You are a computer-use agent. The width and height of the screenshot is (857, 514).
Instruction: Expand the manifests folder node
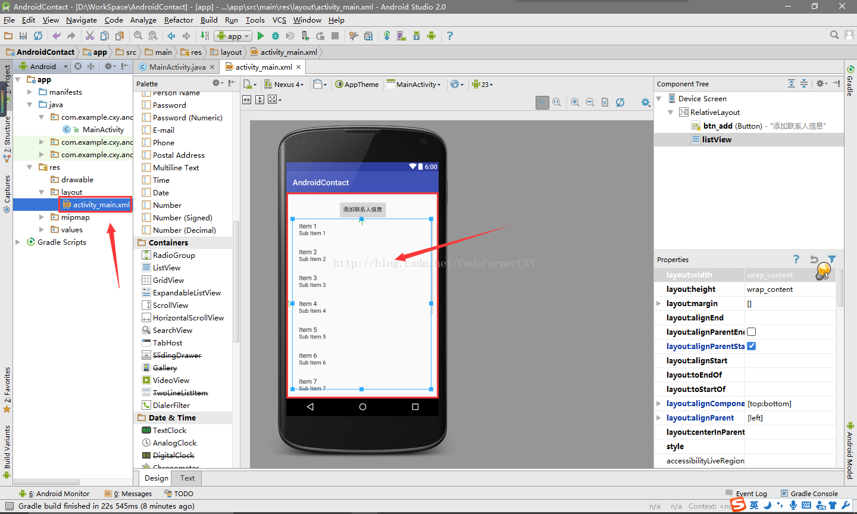point(30,92)
